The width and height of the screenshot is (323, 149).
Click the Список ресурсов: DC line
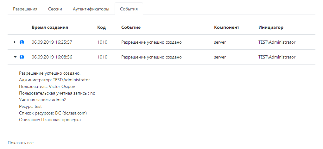(x=53, y=113)
